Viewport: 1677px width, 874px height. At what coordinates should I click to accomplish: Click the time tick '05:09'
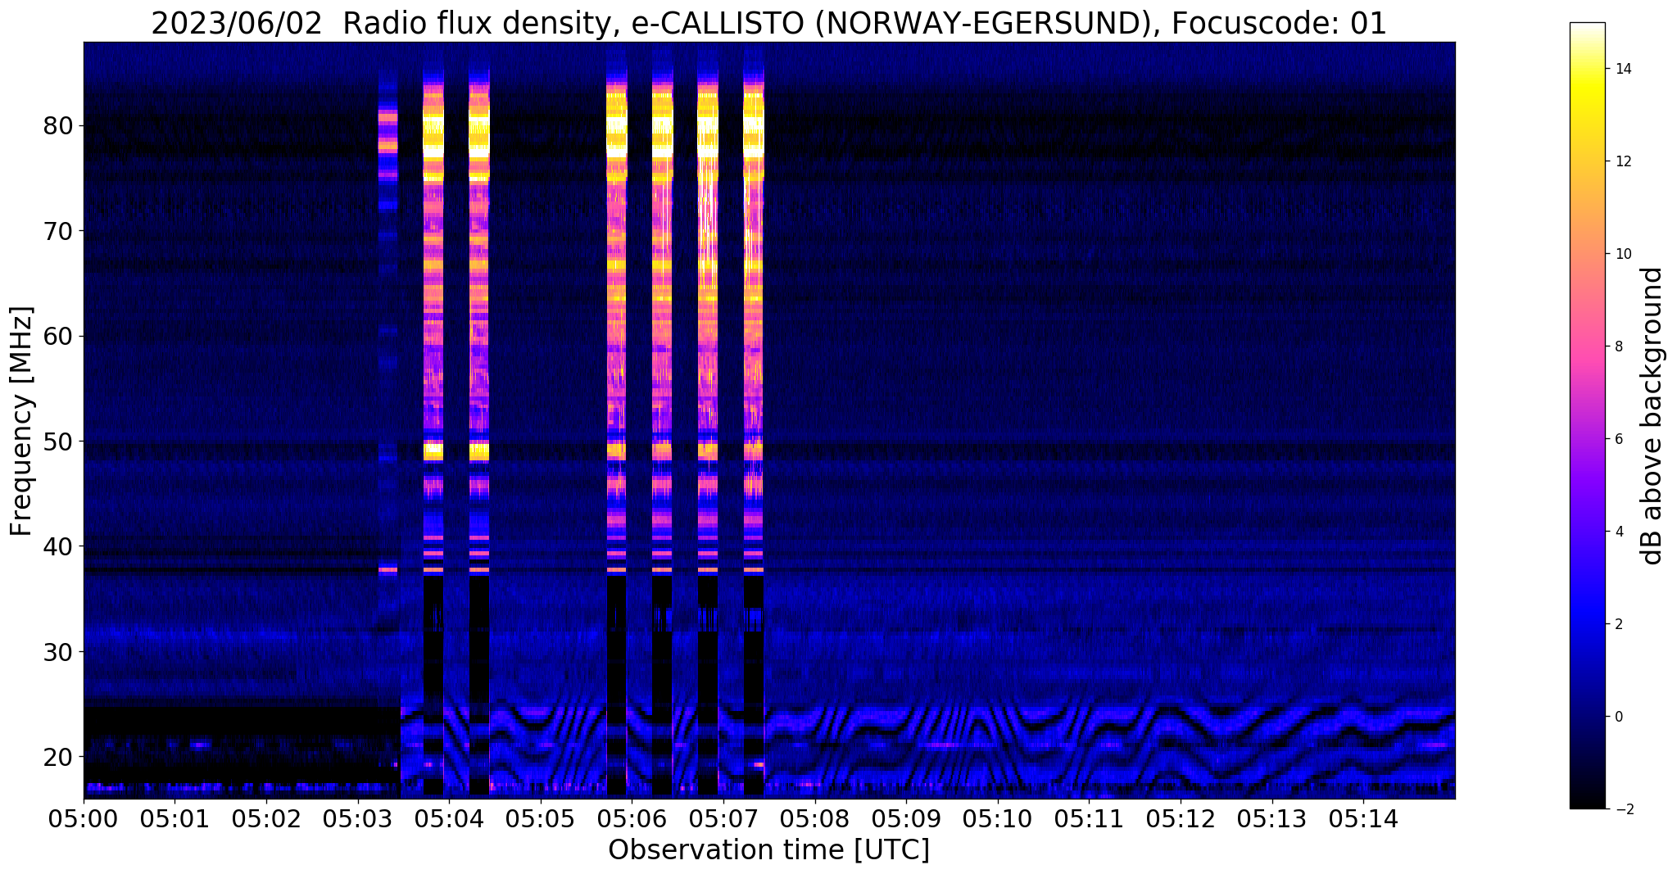(x=907, y=817)
